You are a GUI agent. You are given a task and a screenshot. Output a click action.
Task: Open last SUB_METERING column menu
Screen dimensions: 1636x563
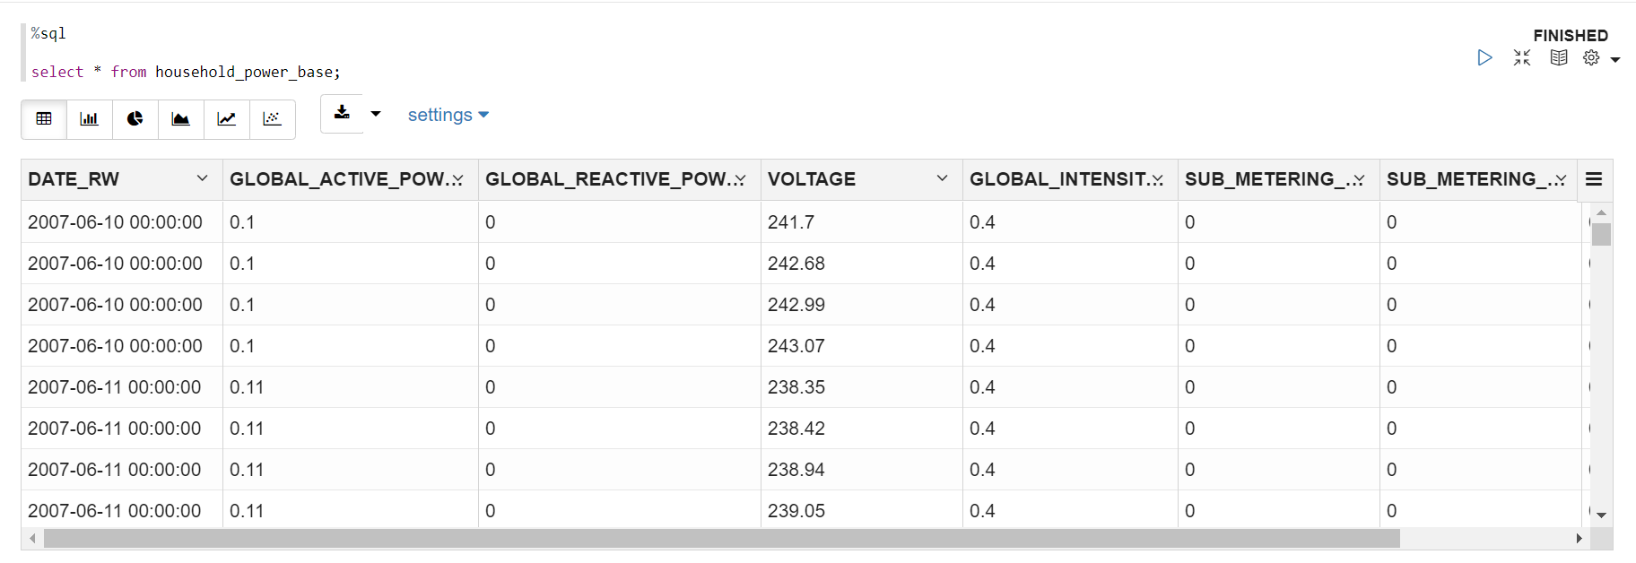pyautogui.click(x=1561, y=179)
